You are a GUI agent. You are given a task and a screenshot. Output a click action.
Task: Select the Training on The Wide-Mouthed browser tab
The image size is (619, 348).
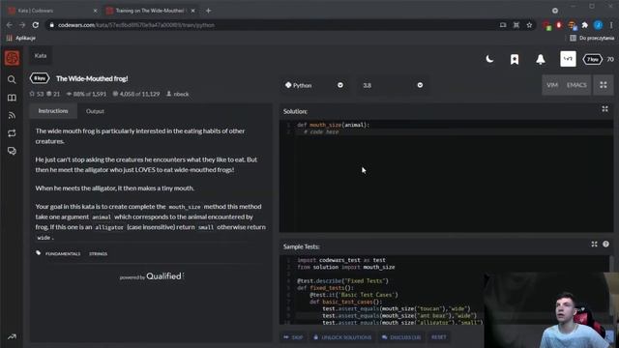coord(151,11)
